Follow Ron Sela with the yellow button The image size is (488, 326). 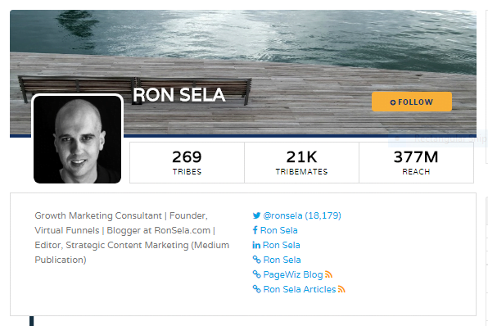point(411,102)
